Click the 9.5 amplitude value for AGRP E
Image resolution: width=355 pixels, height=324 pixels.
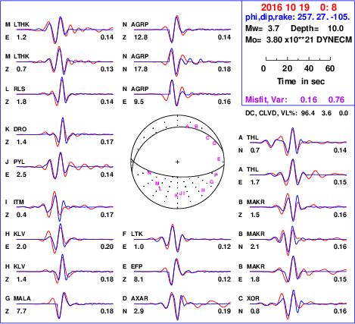tap(139, 102)
